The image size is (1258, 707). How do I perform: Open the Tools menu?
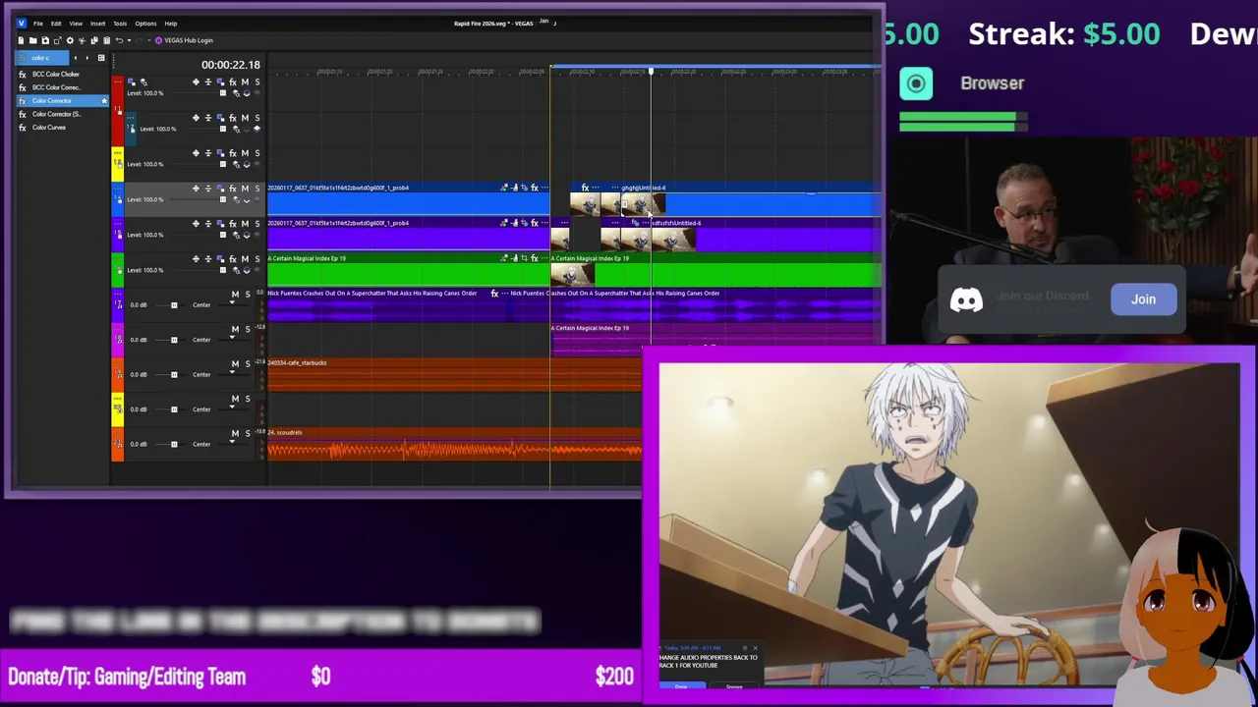[120, 24]
